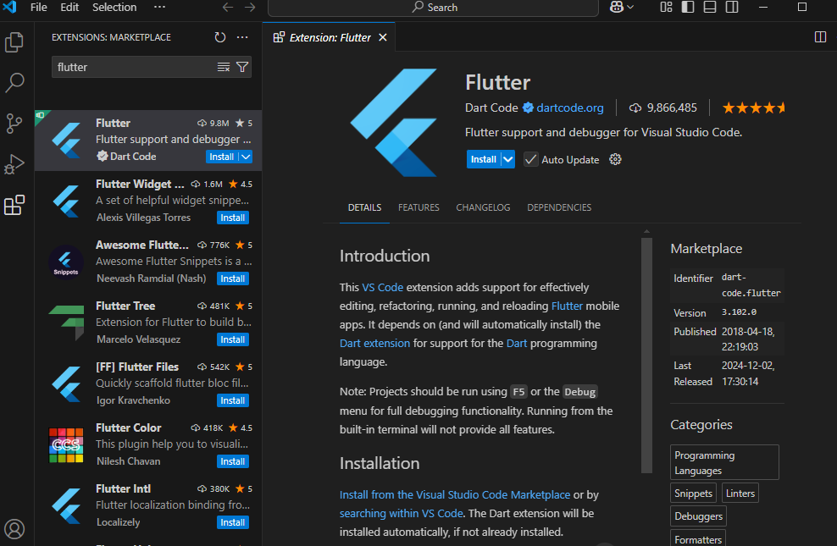Open the dartcode.org publisher link
The height and width of the screenshot is (546, 837).
(569, 108)
